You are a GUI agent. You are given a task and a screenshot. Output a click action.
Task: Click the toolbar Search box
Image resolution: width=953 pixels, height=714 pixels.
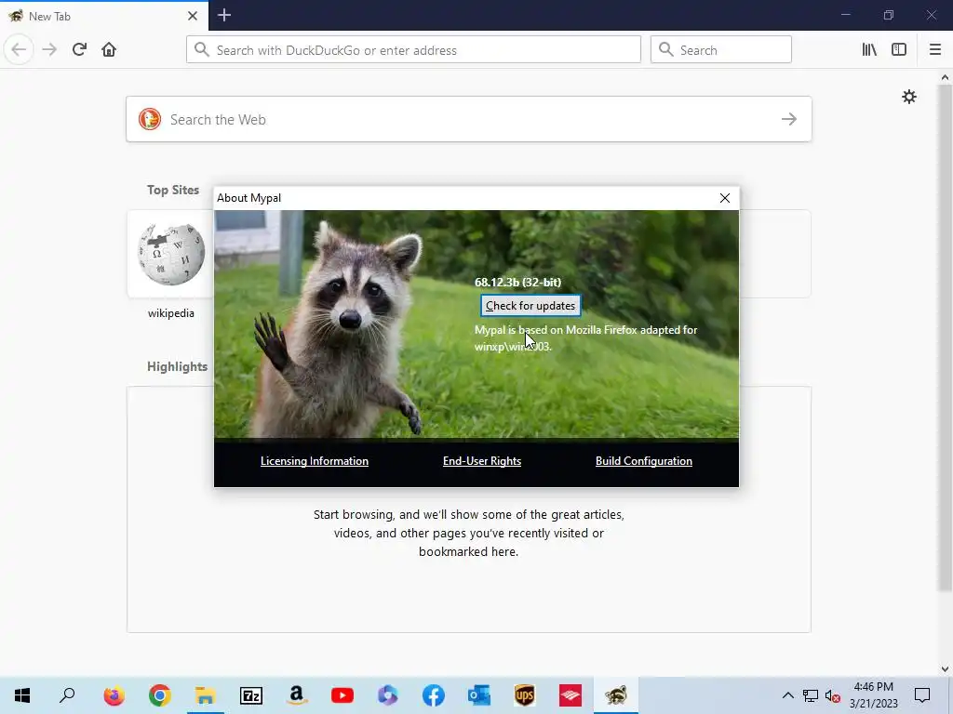721,50
